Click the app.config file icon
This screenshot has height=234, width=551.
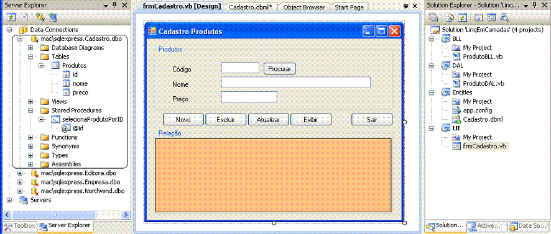click(456, 110)
